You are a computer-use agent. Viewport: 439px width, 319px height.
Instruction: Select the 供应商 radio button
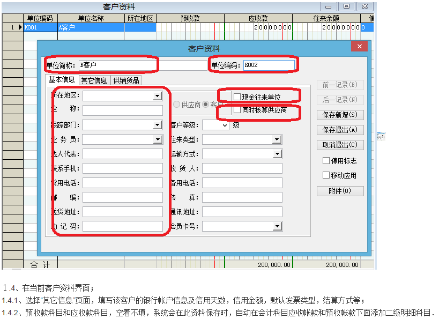coord(177,105)
